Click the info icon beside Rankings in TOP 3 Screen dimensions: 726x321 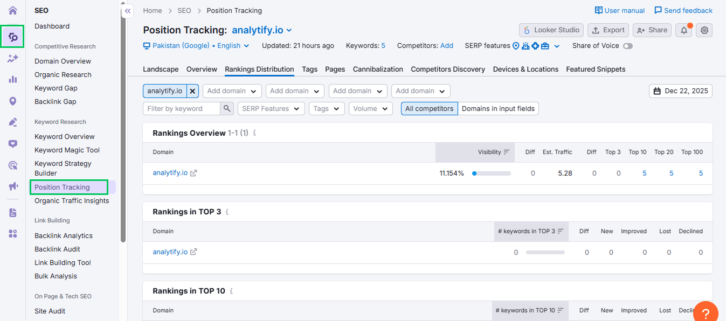tap(227, 212)
